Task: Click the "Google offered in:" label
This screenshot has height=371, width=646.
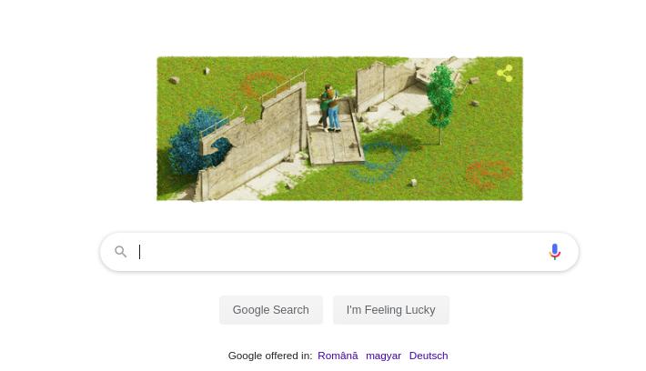Action: (x=270, y=356)
